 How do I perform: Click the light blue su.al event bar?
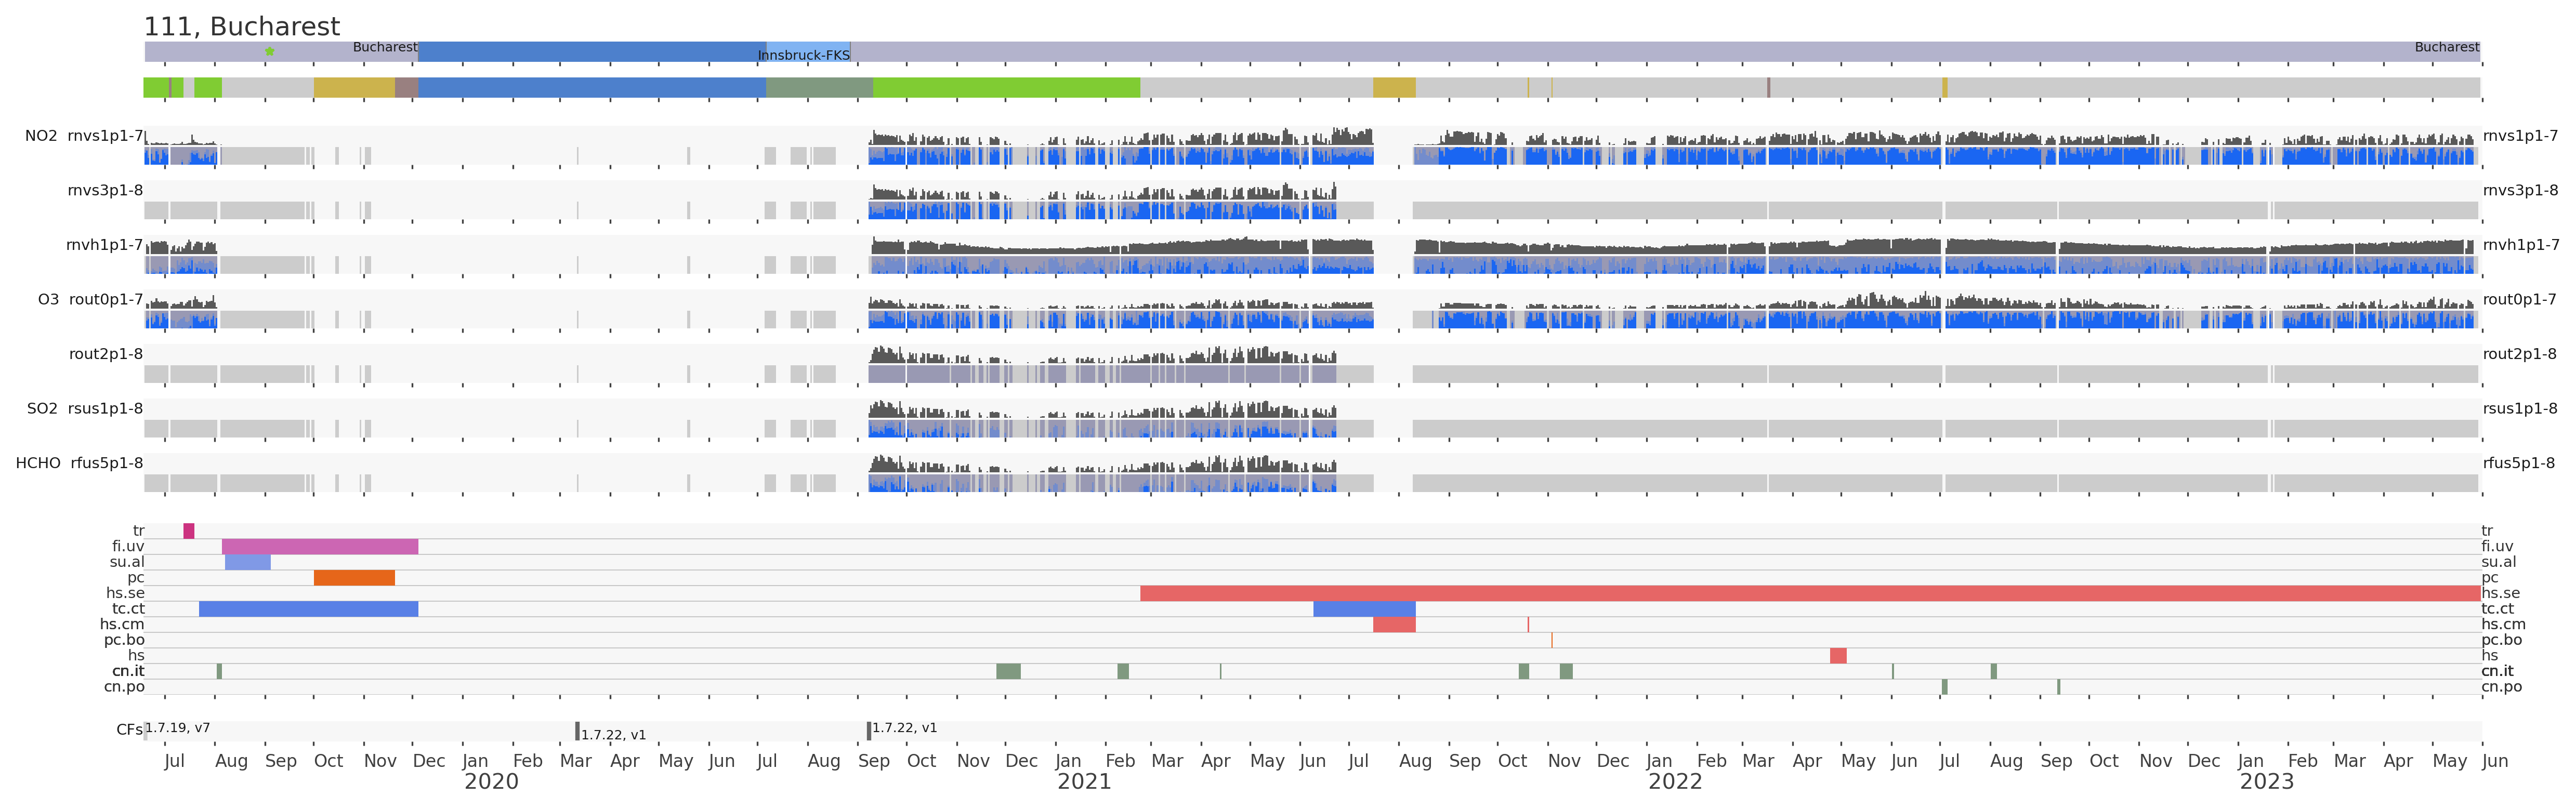coord(247,562)
